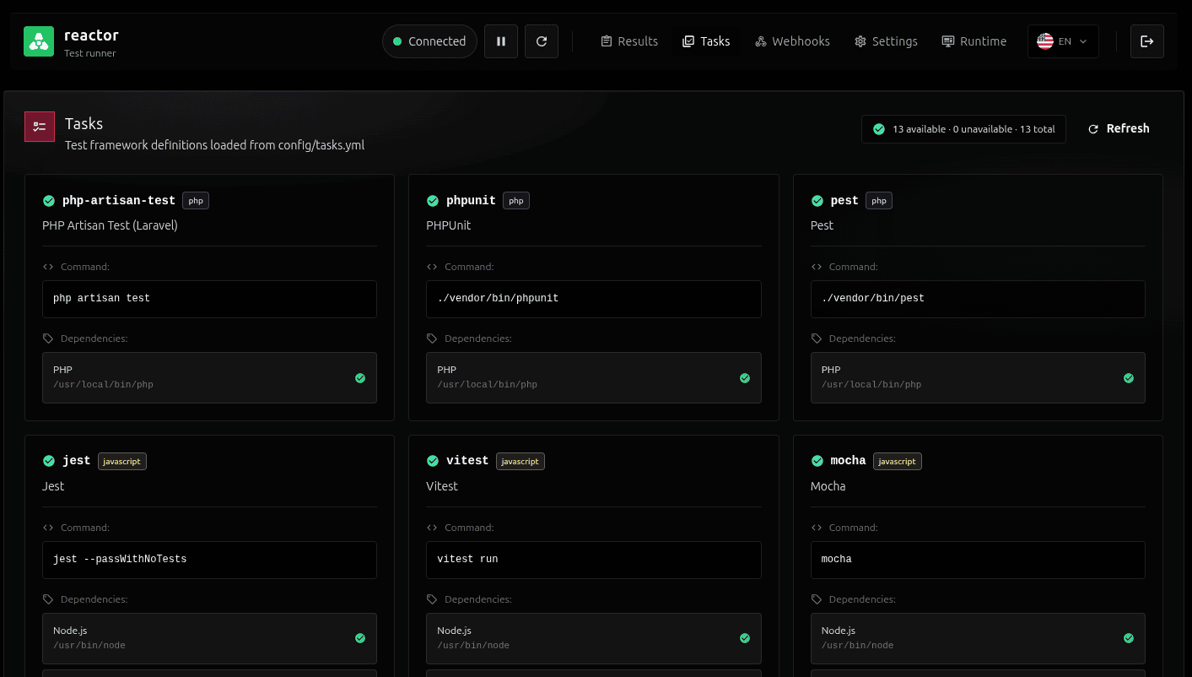Click the 'phpunit' task name
The image size is (1192, 677).
pos(471,201)
